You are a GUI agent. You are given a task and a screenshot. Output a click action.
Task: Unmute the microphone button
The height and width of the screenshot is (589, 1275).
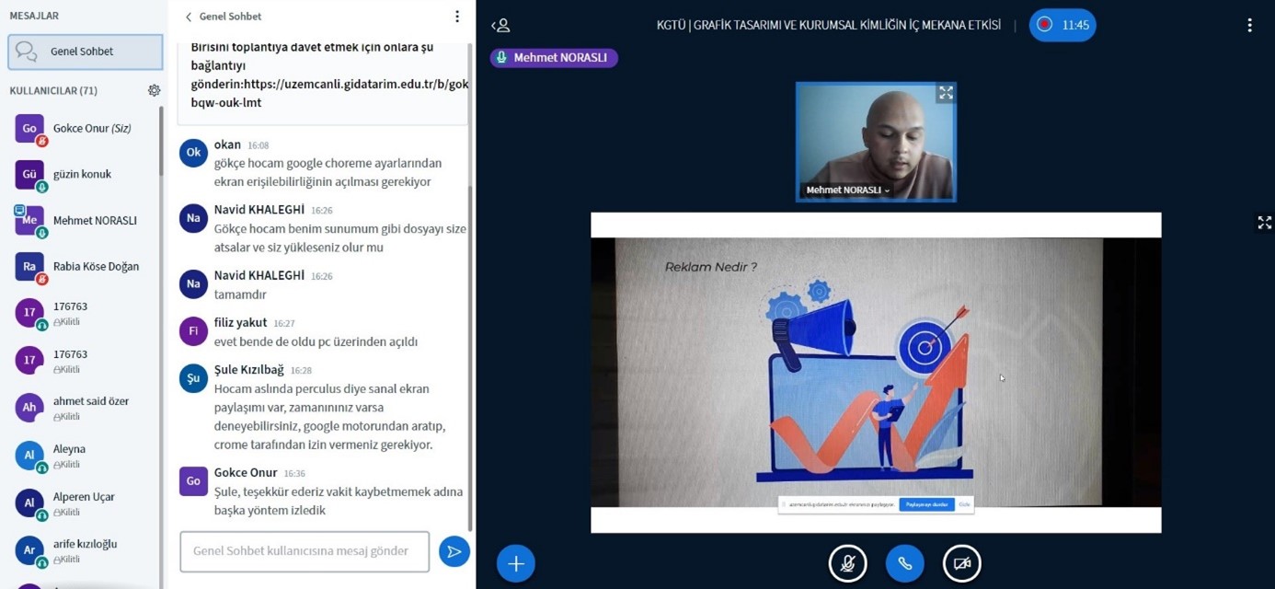[847, 563]
